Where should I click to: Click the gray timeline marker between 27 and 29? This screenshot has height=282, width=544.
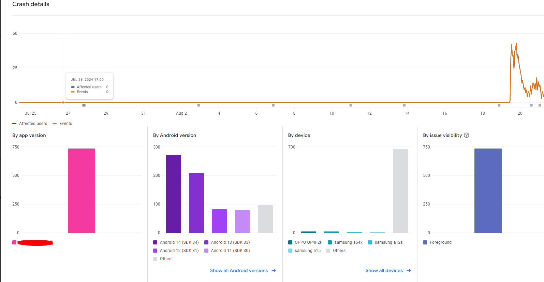tap(84, 105)
